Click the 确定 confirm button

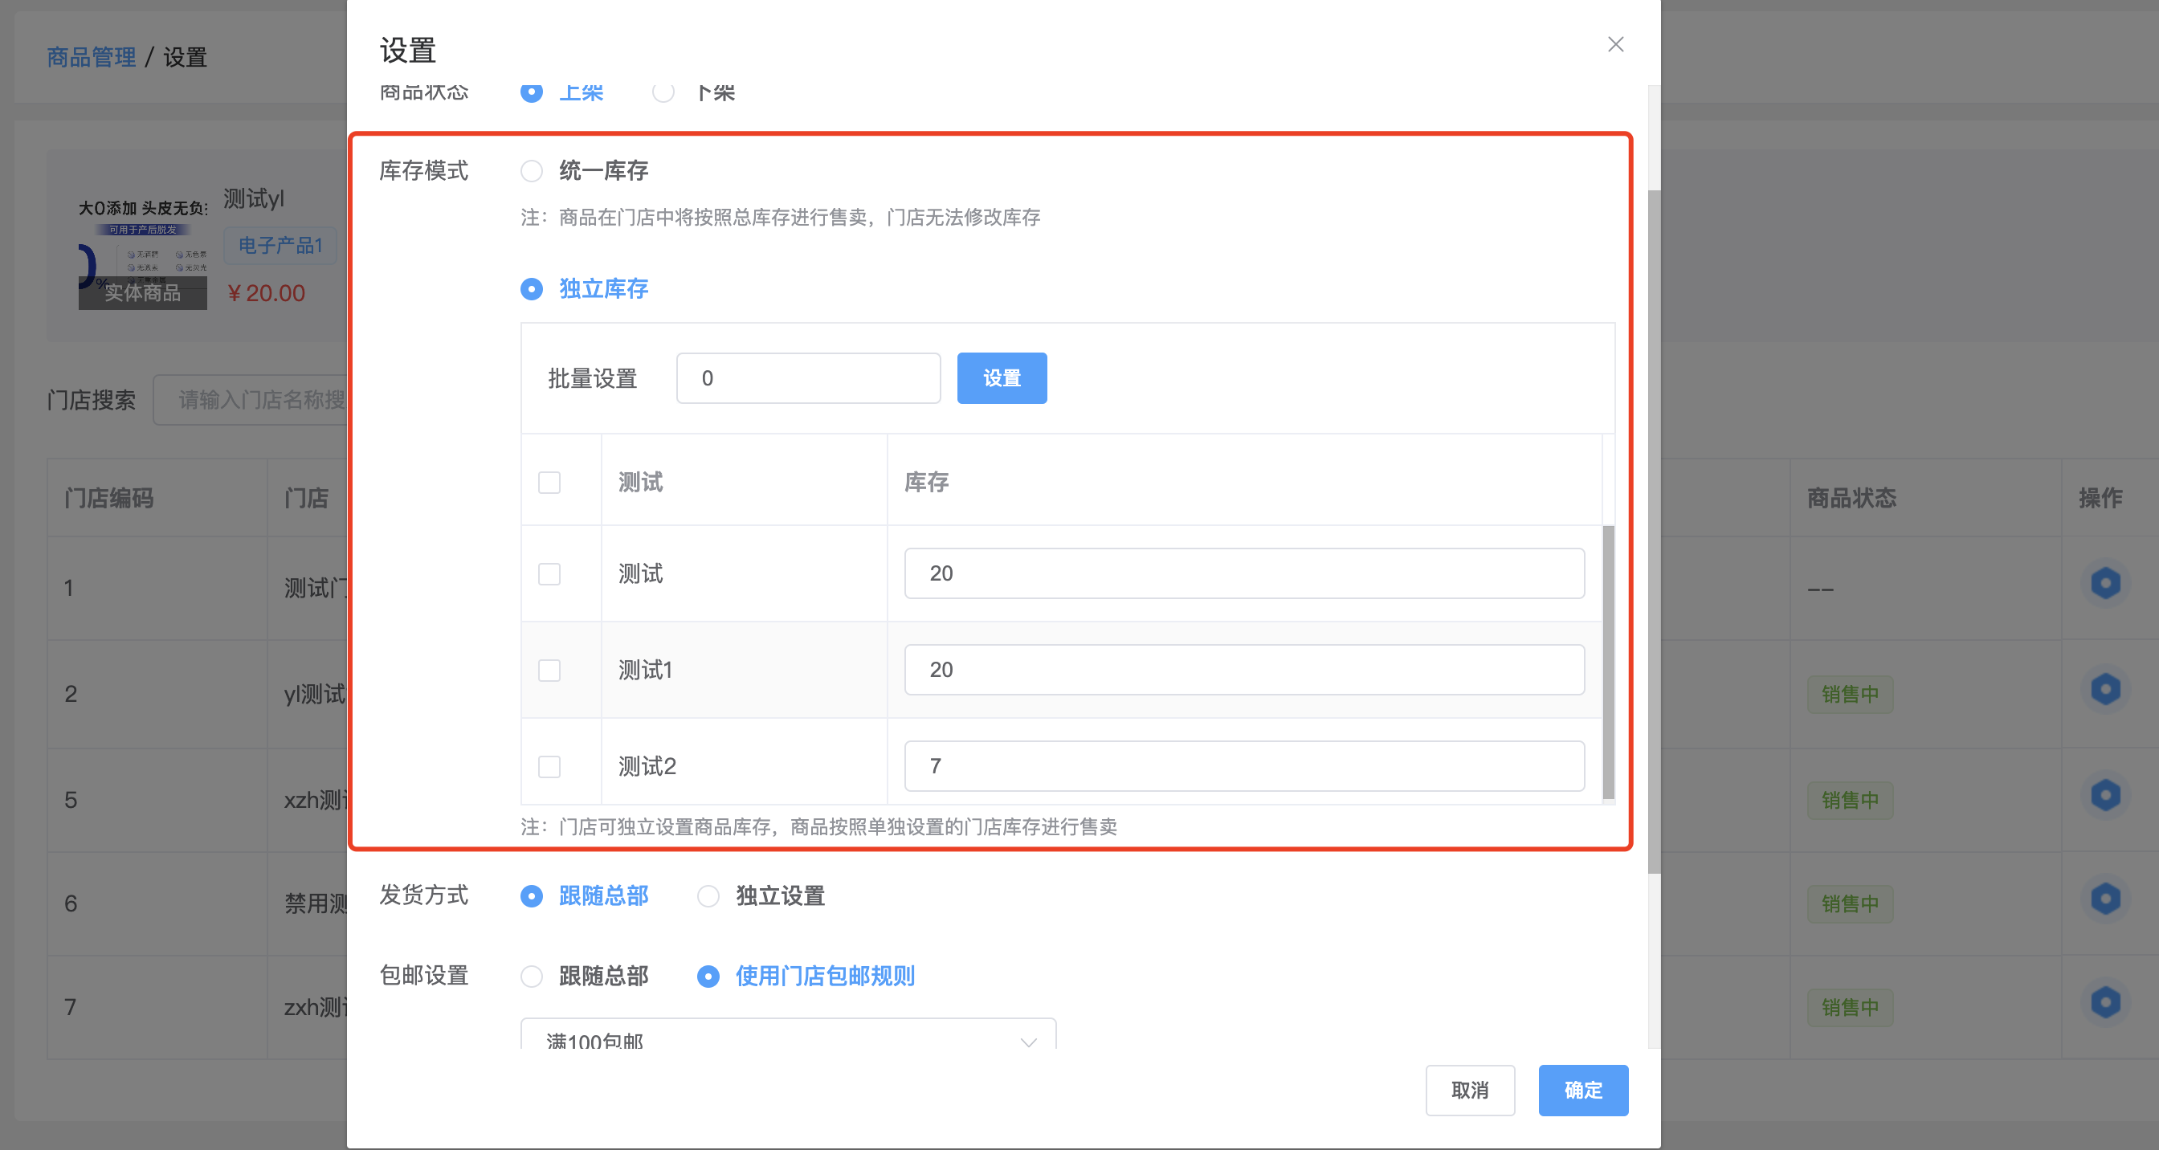(x=1582, y=1091)
